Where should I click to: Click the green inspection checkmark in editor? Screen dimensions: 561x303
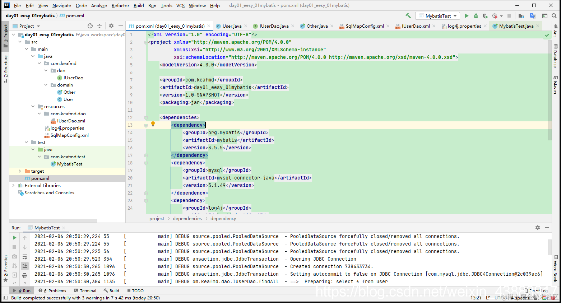click(547, 35)
